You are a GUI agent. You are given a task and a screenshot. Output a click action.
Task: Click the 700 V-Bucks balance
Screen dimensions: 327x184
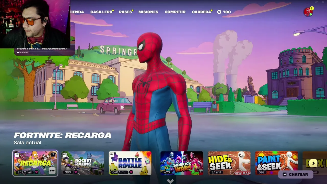tap(227, 12)
